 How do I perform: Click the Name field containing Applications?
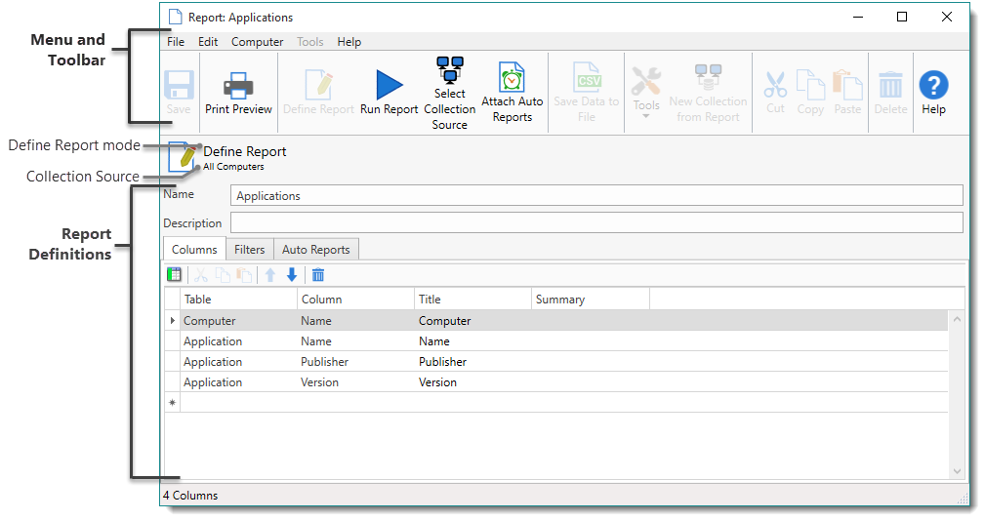pyautogui.click(x=595, y=196)
